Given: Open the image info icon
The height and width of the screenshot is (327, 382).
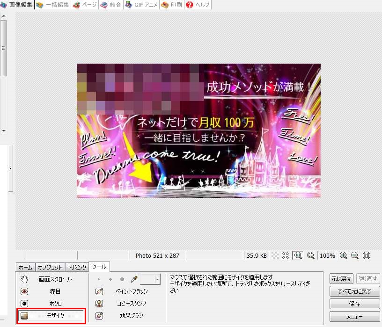Looking at the screenshot, I should point(366,255).
